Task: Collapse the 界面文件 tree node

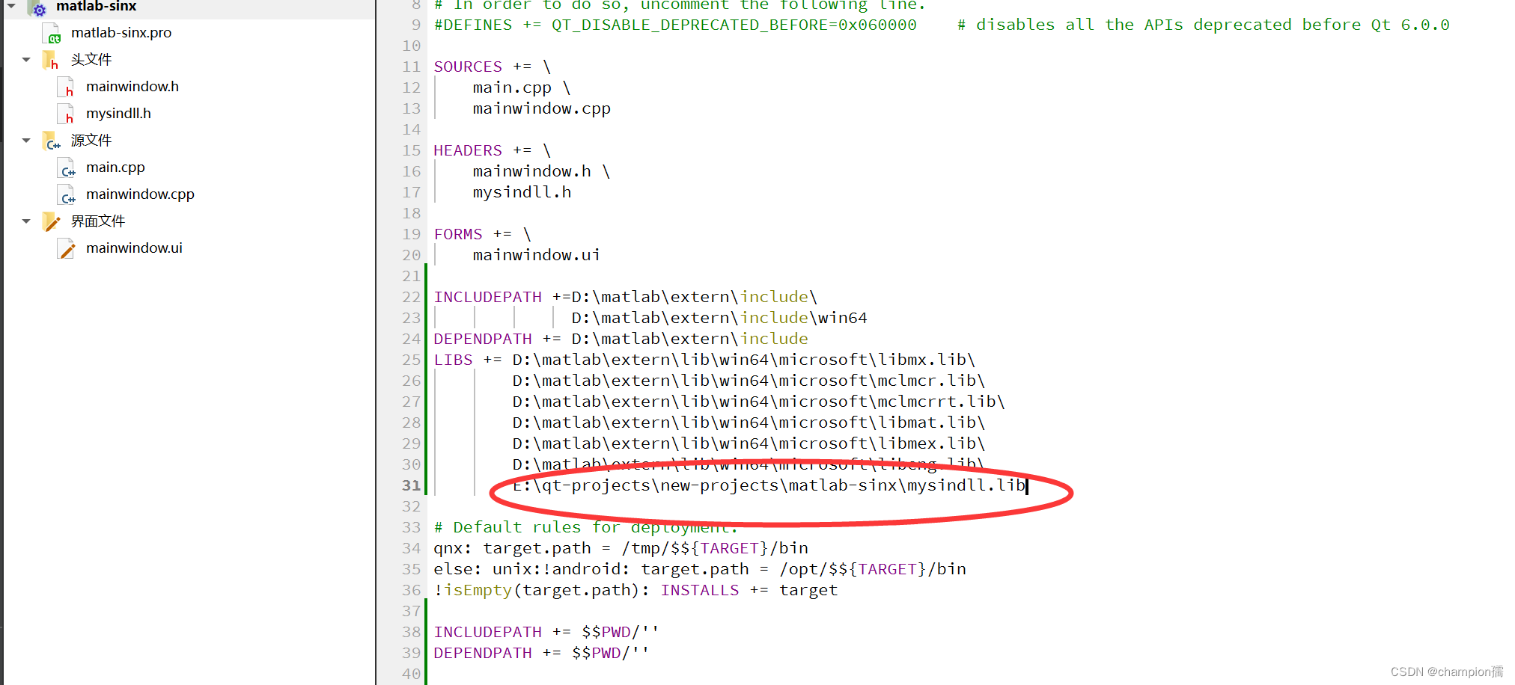Action: [25, 221]
